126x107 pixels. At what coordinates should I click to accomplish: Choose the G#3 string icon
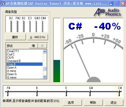pyautogui.click(x=36, y=26)
